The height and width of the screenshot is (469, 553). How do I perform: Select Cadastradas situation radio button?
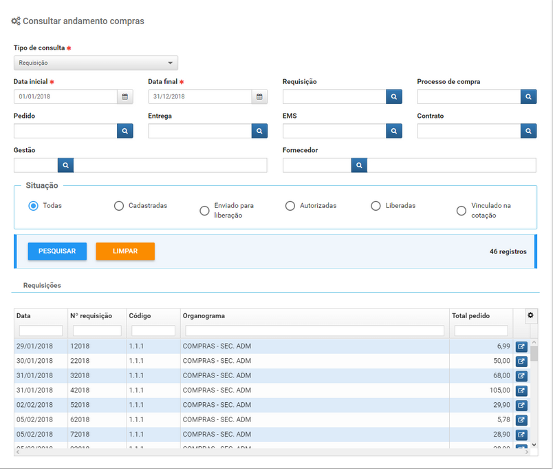(x=119, y=205)
